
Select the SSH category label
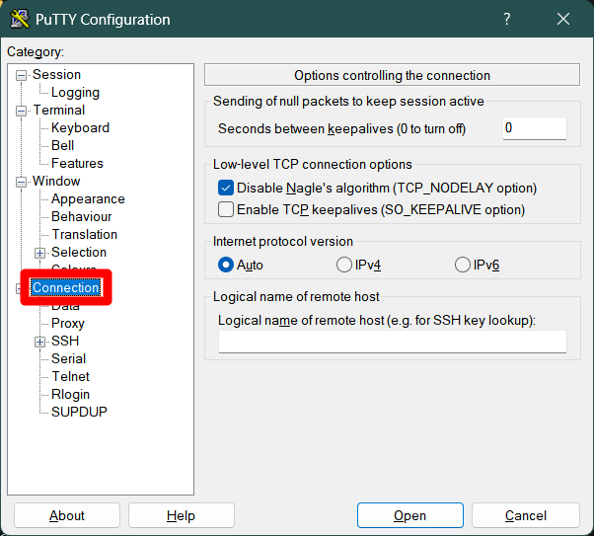(65, 342)
